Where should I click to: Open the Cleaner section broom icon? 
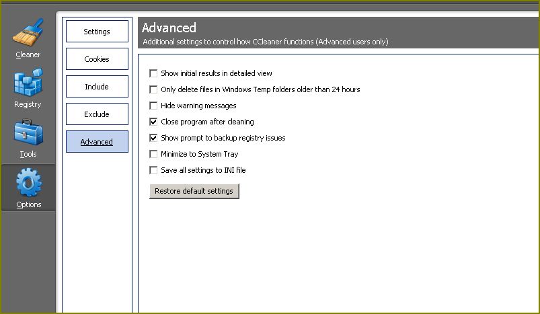(x=28, y=32)
